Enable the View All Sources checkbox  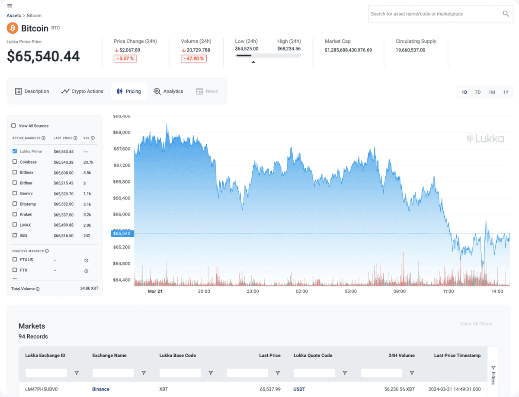click(x=14, y=125)
